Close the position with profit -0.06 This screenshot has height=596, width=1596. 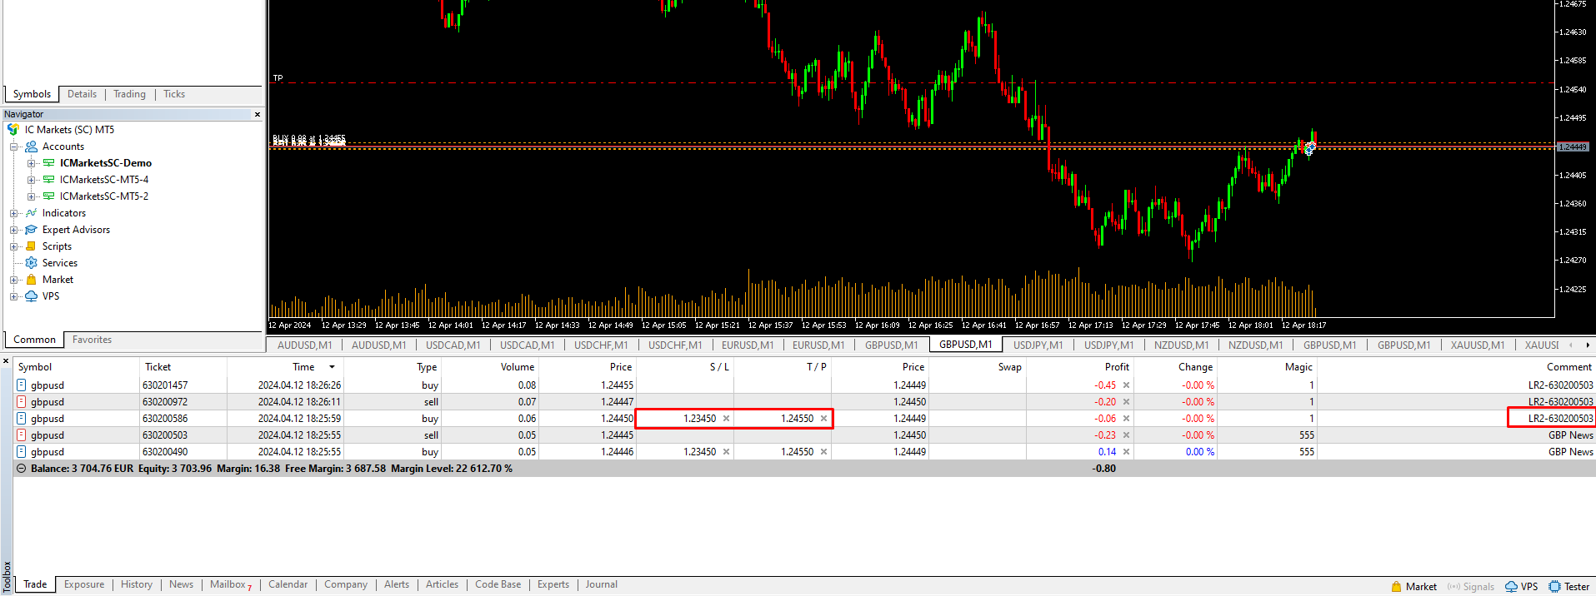[1126, 419]
